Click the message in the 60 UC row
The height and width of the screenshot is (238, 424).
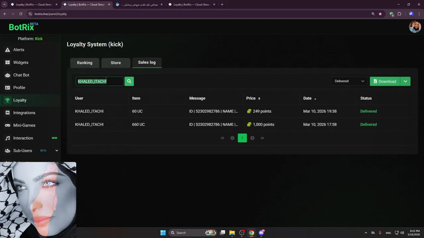coord(214,111)
